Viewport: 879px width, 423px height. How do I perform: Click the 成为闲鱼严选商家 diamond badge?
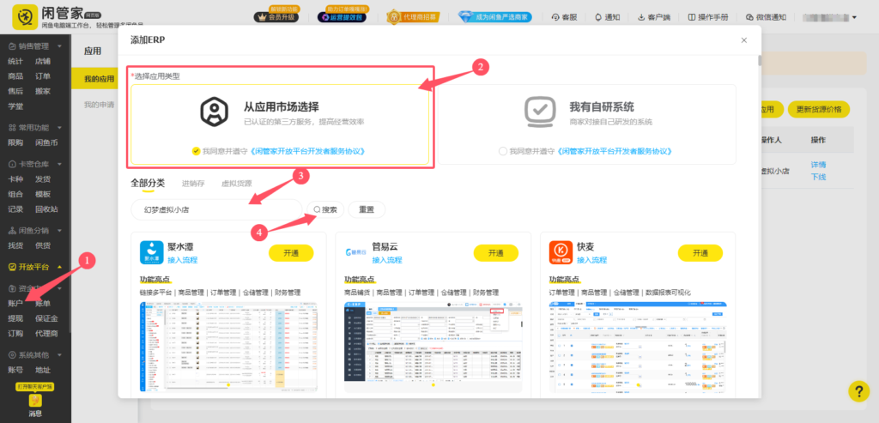click(495, 17)
